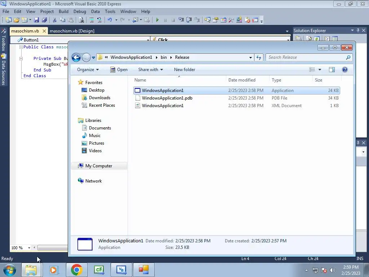Viewport: 369px width, 277px height.
Task: Click Refresh icon in Solution Explorer
Action: 317,38
